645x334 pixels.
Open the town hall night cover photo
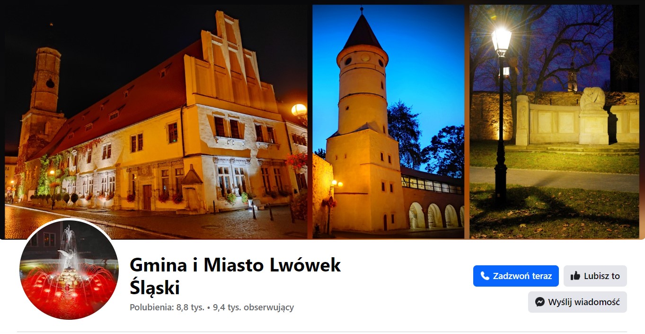click(x=156, y=122)
